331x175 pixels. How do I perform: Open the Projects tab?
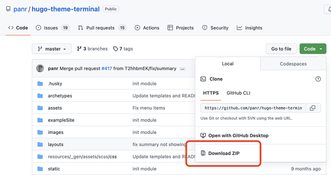coord(181,28)
